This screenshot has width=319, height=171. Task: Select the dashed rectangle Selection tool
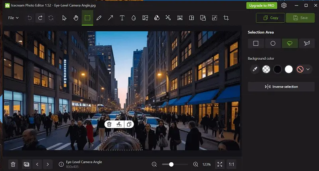click(87, 18)
